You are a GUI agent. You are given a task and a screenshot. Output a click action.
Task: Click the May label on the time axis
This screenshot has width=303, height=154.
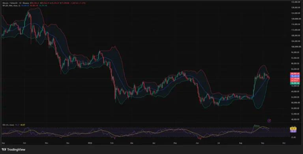pyautogui.click(x=175, y=143)
